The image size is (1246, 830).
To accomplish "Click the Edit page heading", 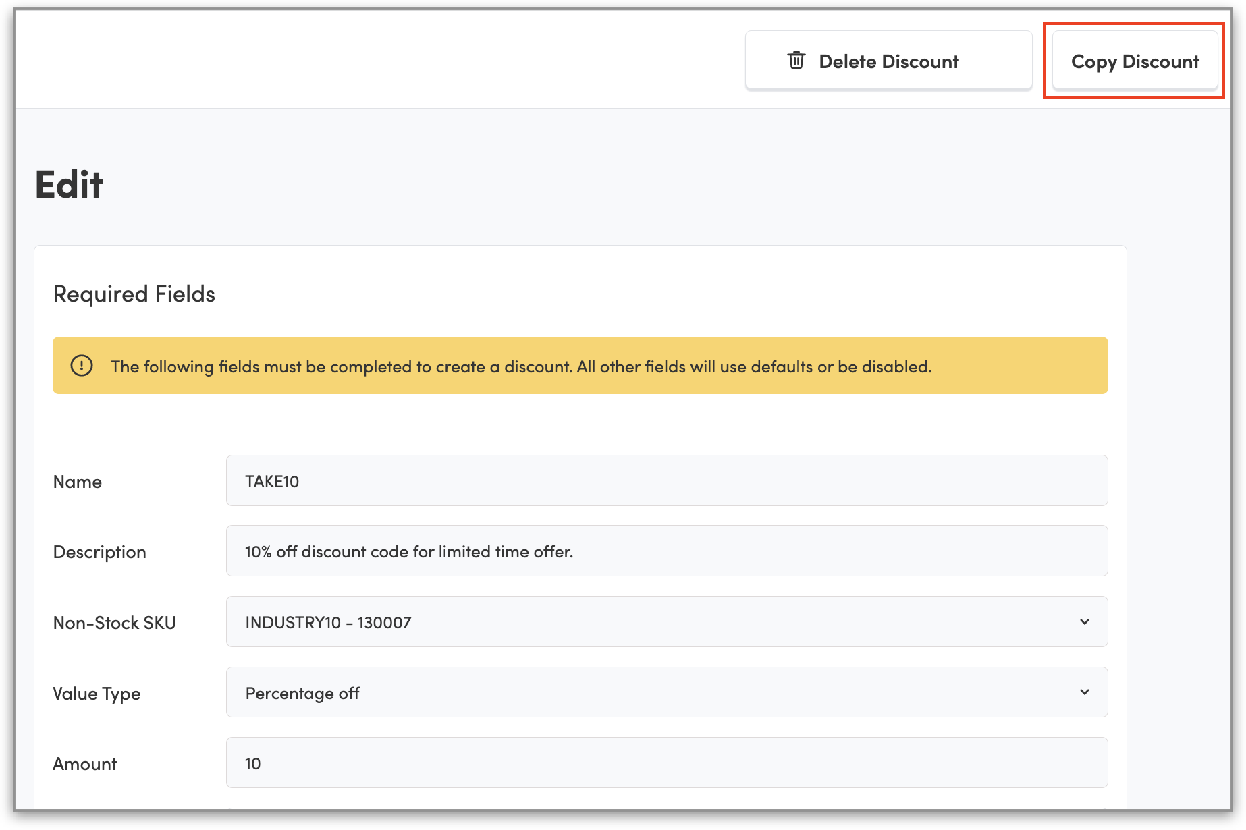I will [x=69, y=185].
